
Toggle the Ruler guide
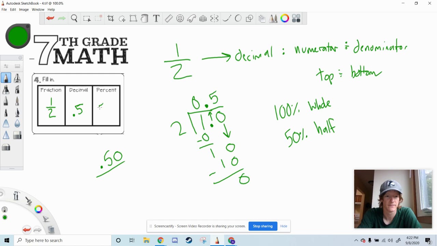click(x=169, y=18)
